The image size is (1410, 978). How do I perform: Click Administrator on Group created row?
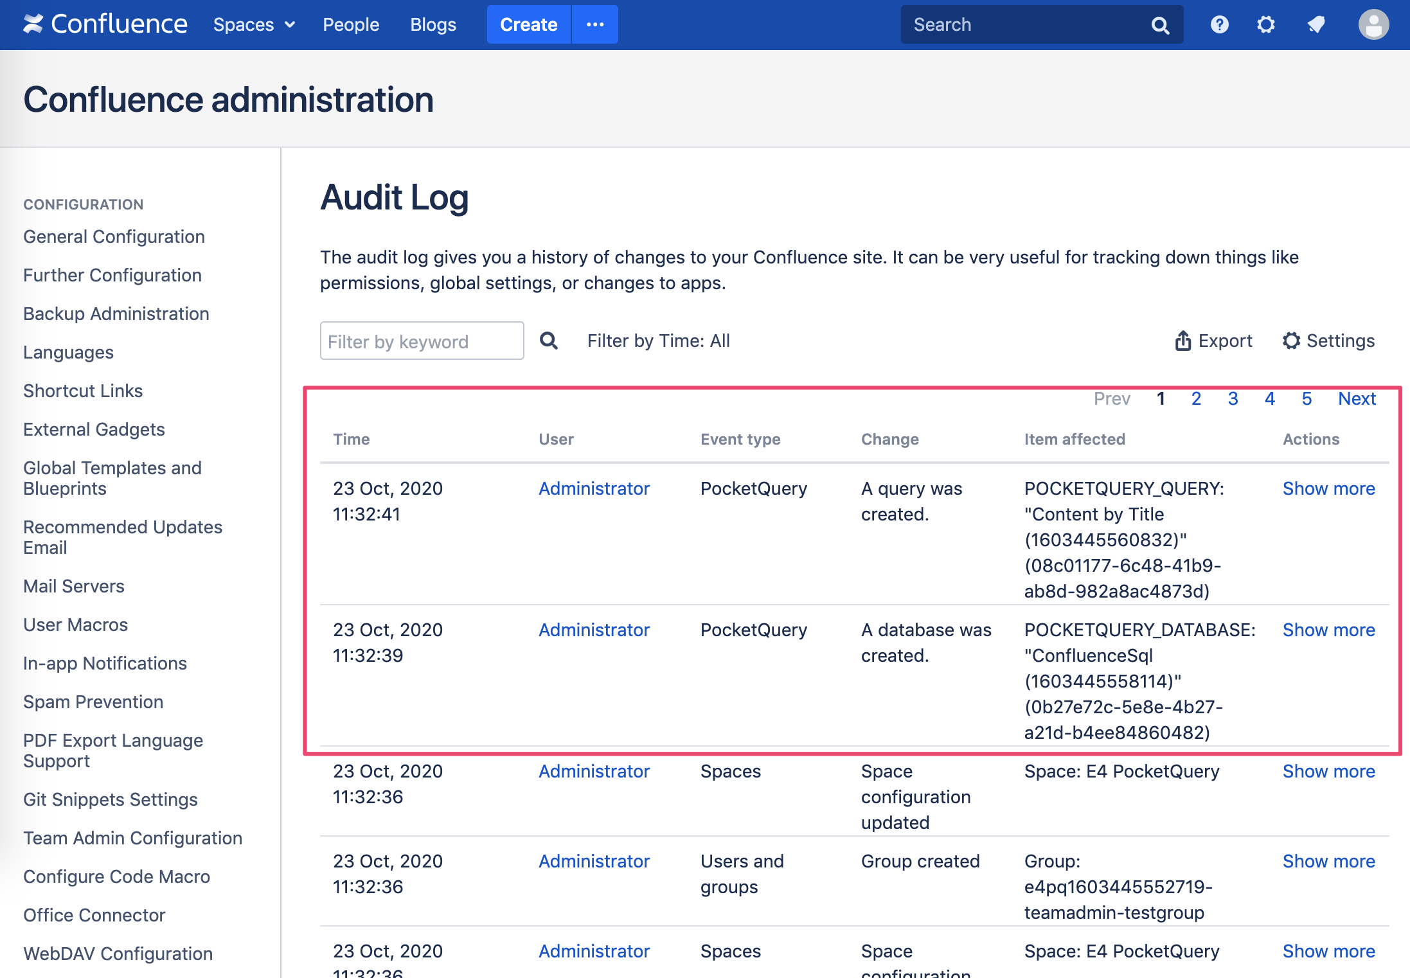click(x=594, y=861)
